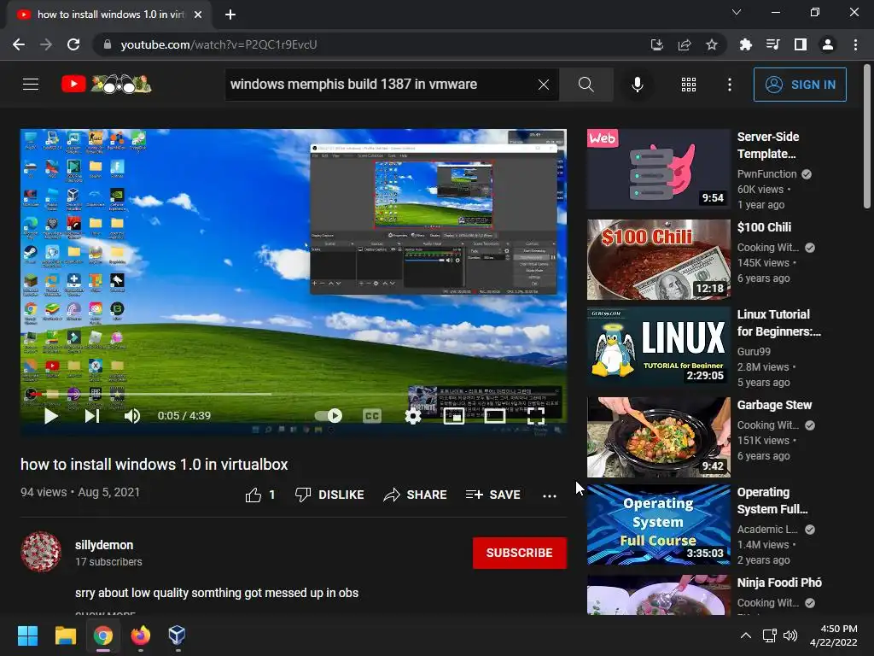The width and height of the screenshot is (874, 656).
Task: Open VirtualBox from taskbar
Action: (x=177, y=635)
